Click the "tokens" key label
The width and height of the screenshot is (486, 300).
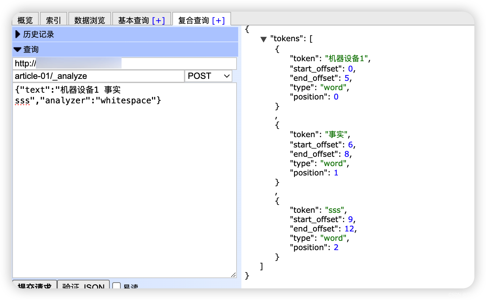point(287,39)
